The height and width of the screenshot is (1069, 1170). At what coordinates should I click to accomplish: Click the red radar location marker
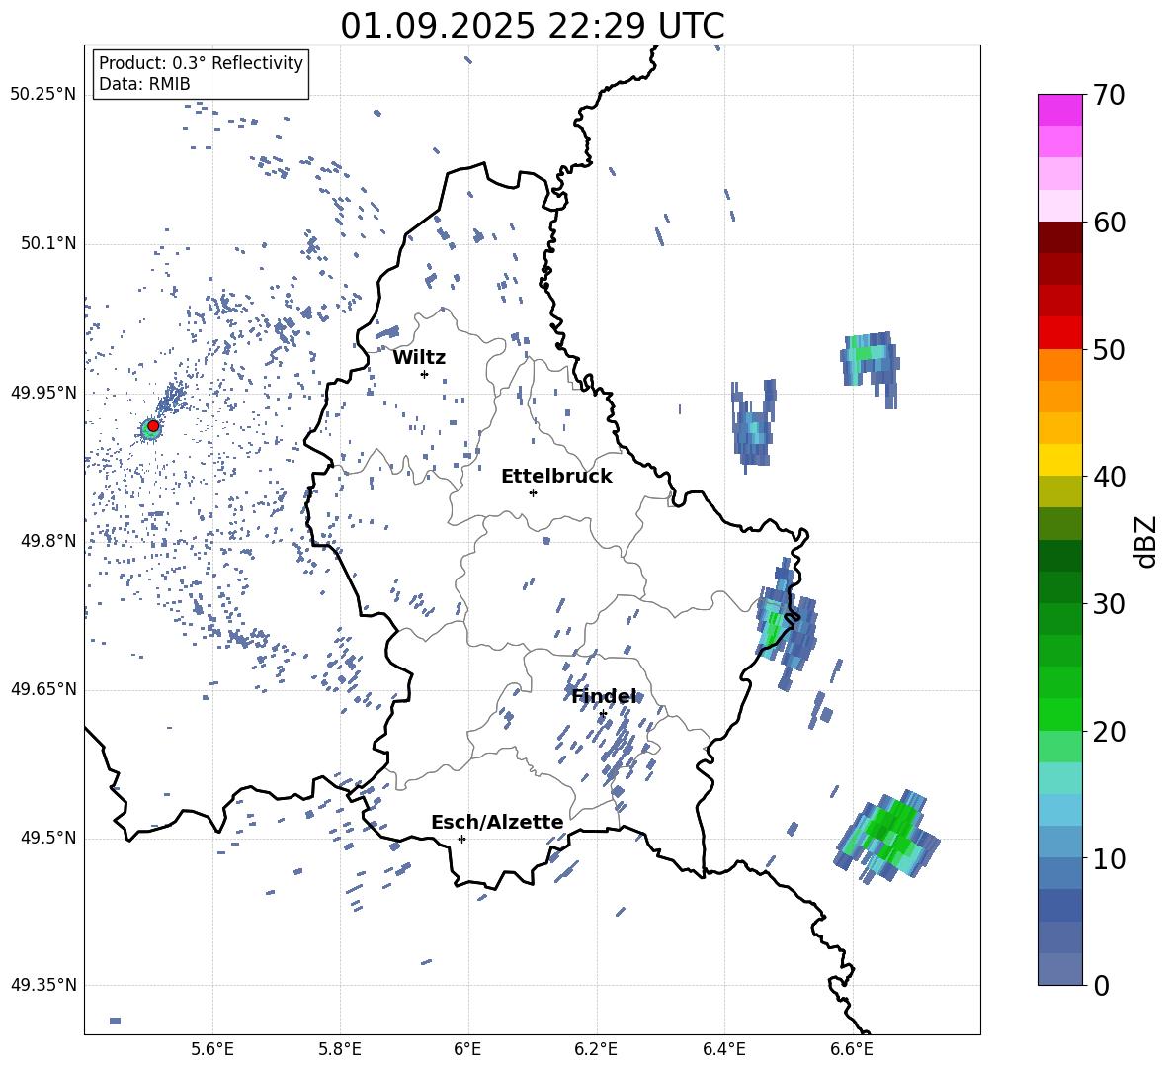point(153,426)
